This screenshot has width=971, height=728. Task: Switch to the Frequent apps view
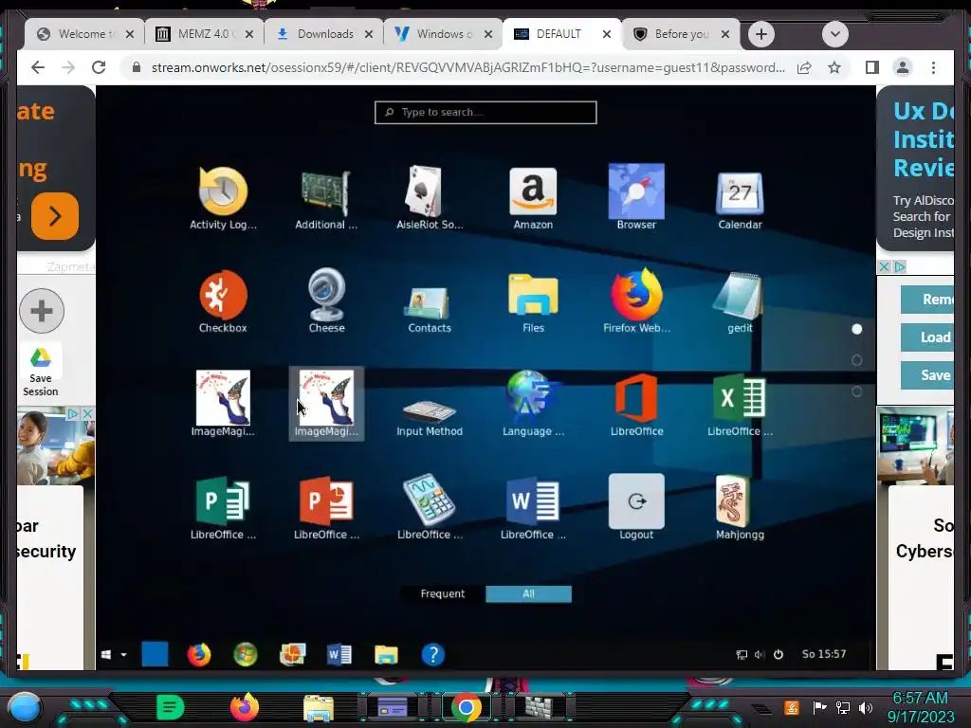tap(442, 593)
